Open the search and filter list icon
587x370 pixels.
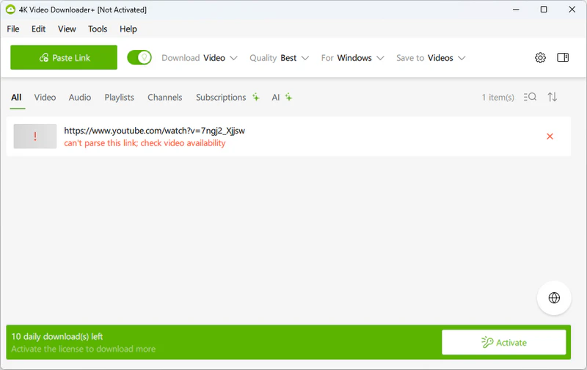coord(530,97)
